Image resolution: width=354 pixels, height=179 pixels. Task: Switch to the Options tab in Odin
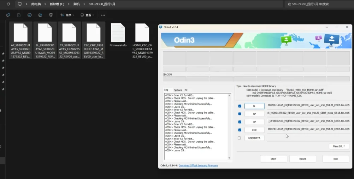[178, 90]
